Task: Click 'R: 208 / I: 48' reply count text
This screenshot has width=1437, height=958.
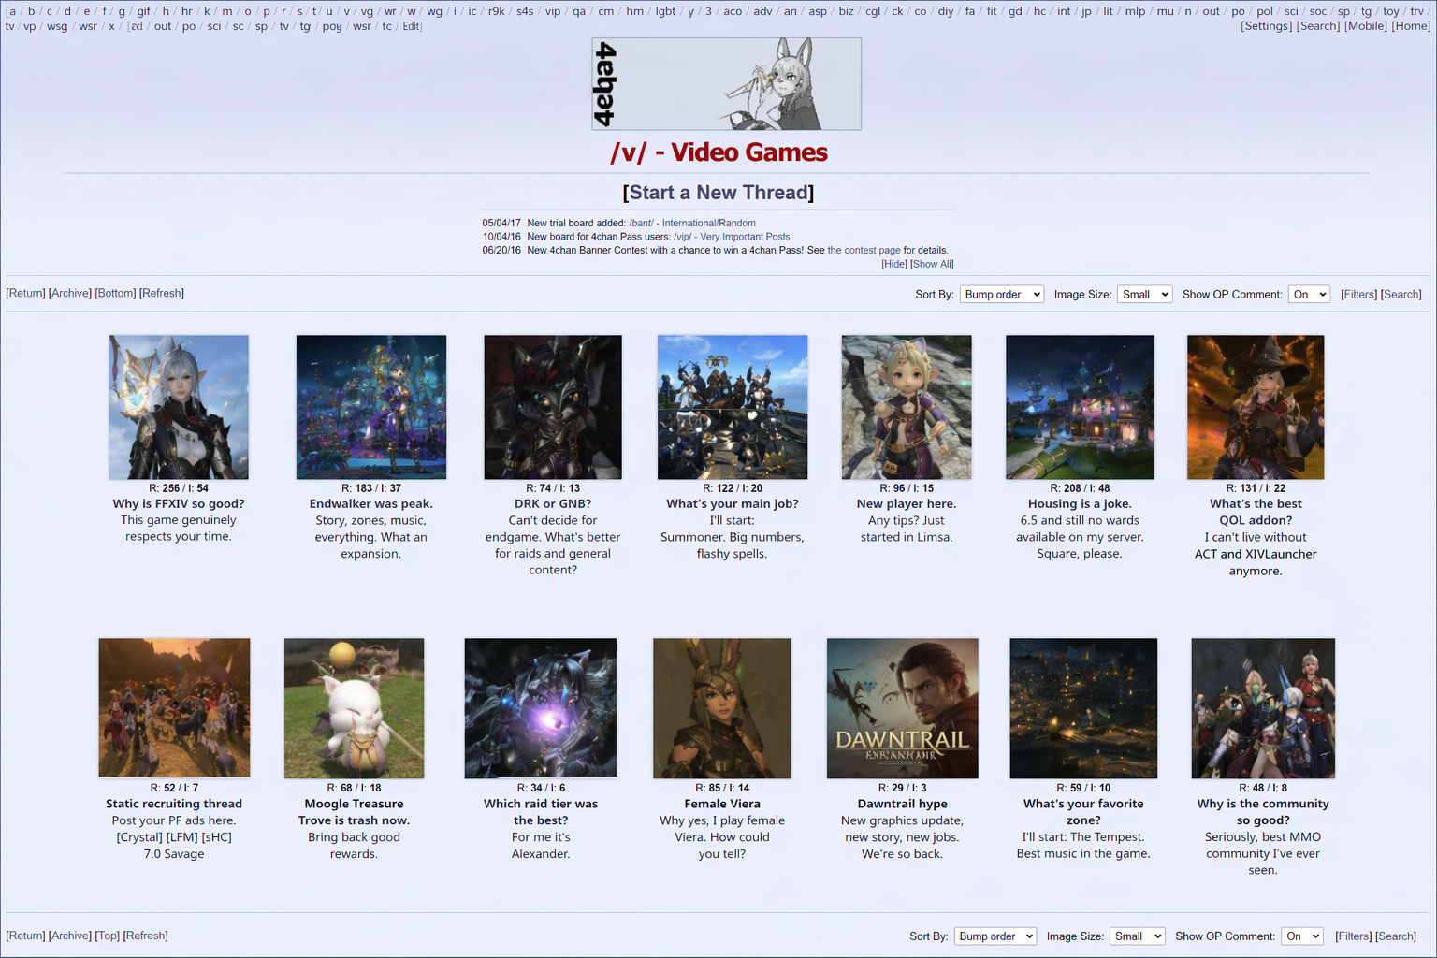Action: 1080,488
